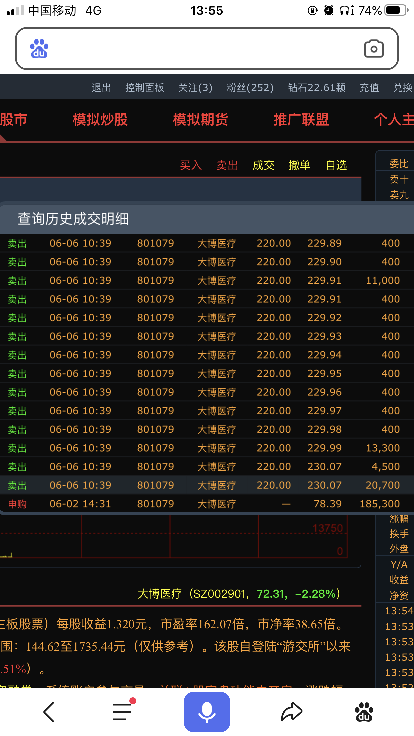Viewport: 414px width, 736px height.
Task: Tap the back arrow in bottom bar
Action: click(x=49, y=712)
